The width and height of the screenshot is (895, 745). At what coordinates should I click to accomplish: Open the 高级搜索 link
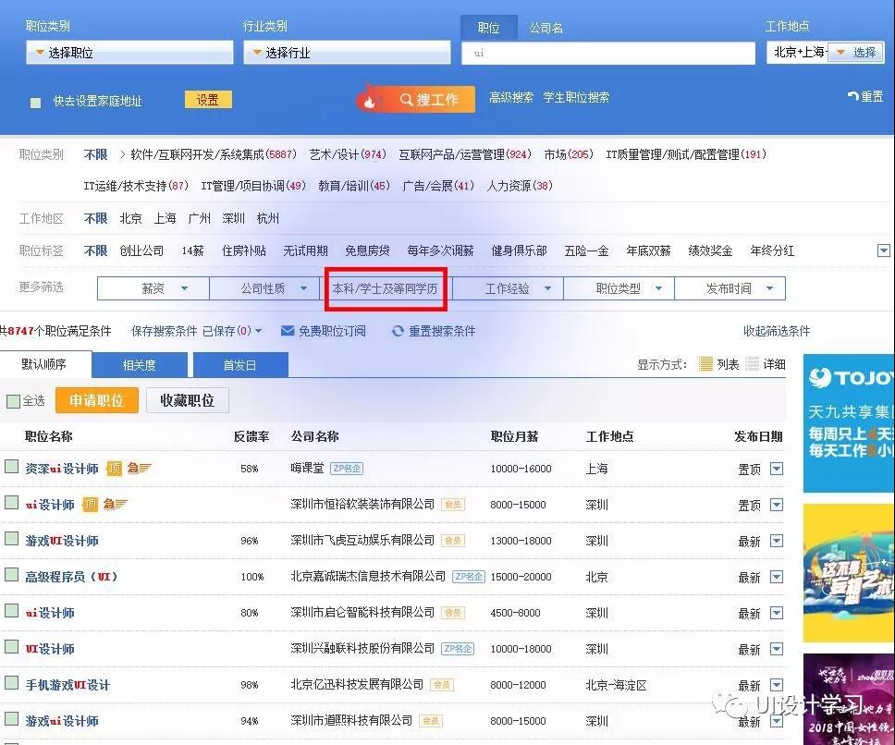click(x=511, y=97)
